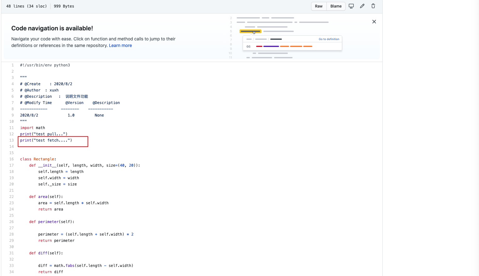Select line number 26
The width and height of the screenshot is (479, 276).
[x=12, y=222]
